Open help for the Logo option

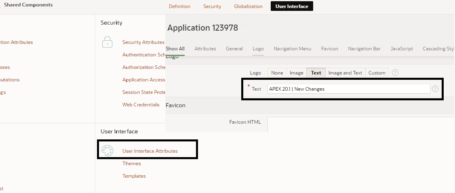[x=395, y=73]
